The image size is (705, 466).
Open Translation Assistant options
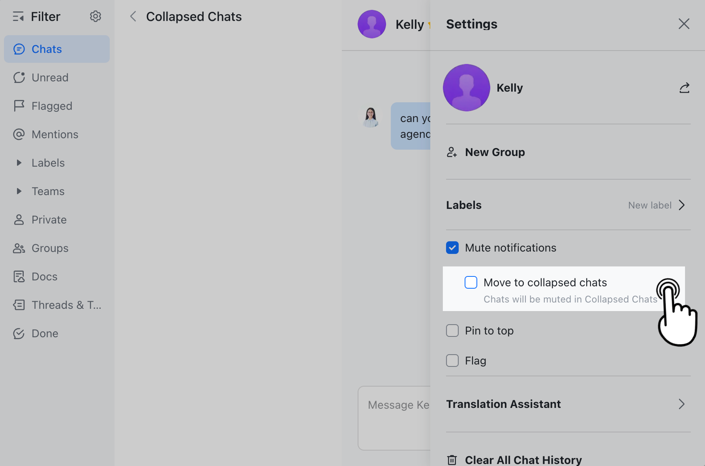point(504,404)
